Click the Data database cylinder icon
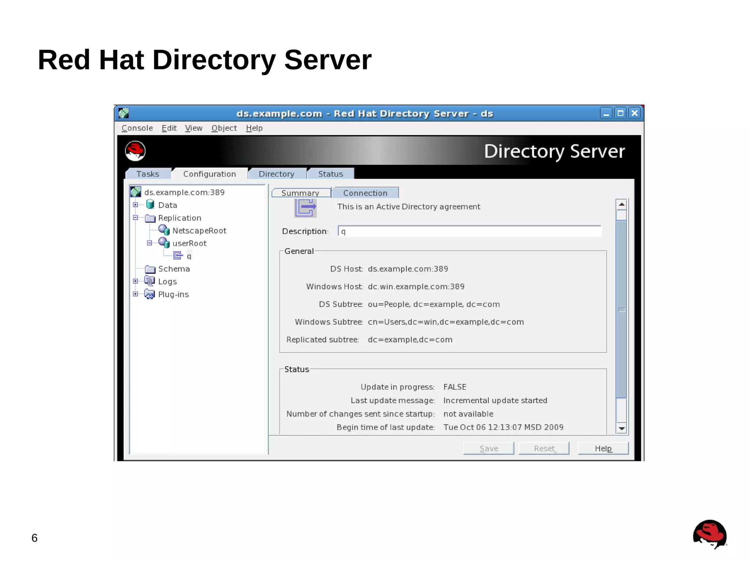749x561 pixels. click(150, 205)
